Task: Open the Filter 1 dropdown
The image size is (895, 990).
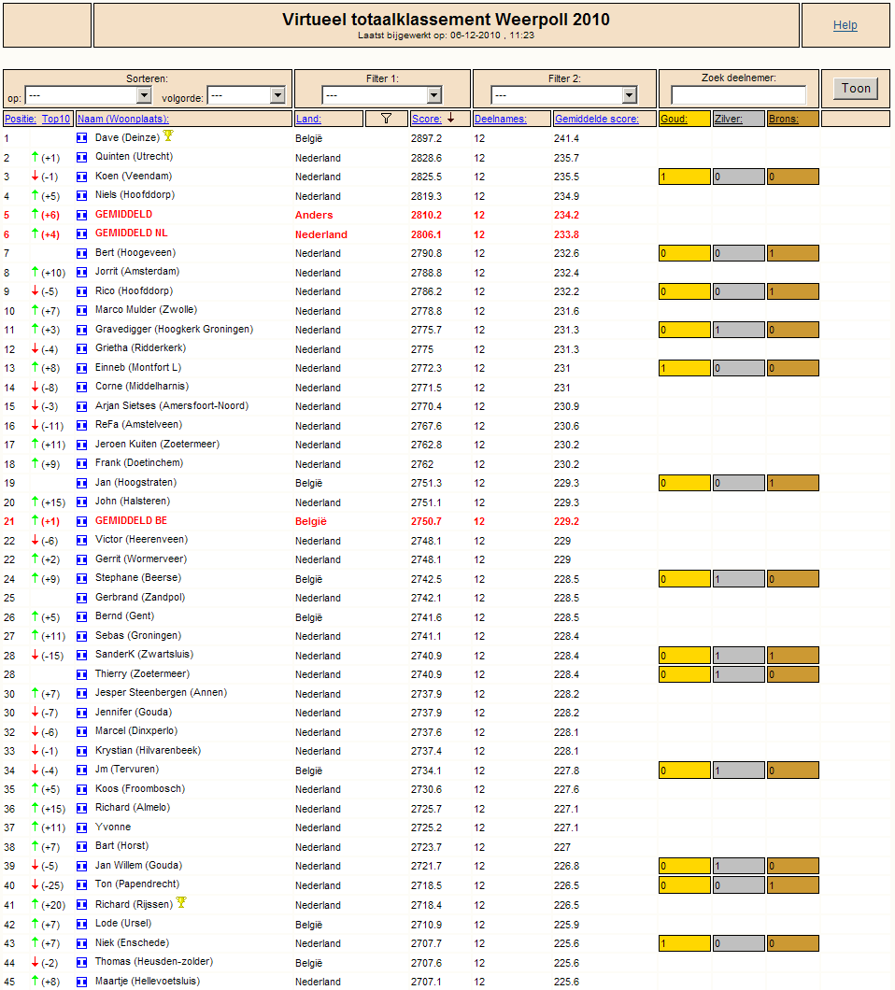Action: coord(381,95)
